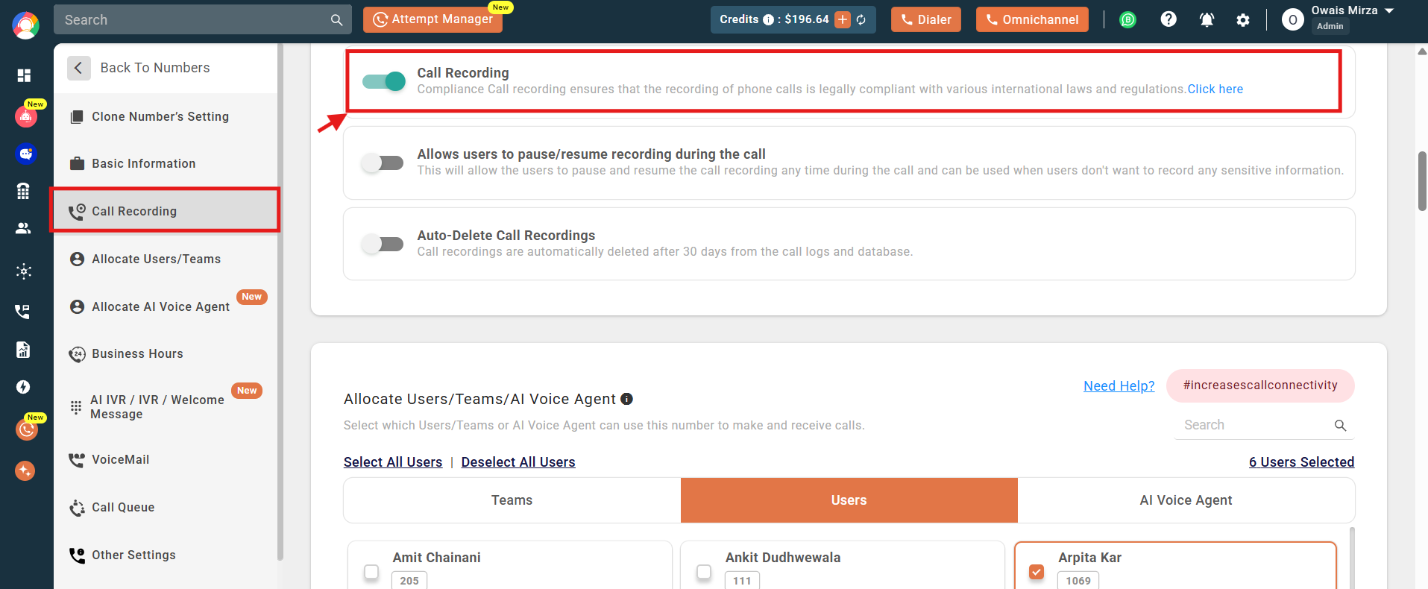
Task: Open the notifications bell
Action: (x=1207, y=20)
